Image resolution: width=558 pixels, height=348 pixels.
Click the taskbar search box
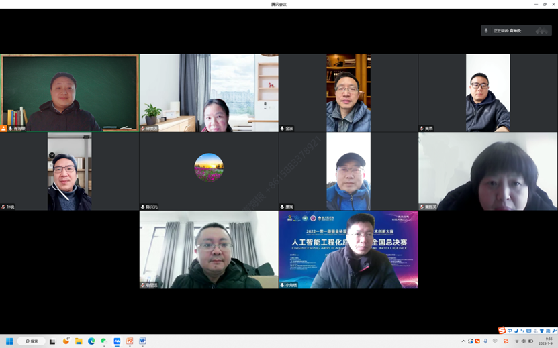pyautogui.click(x=32, y=341)
